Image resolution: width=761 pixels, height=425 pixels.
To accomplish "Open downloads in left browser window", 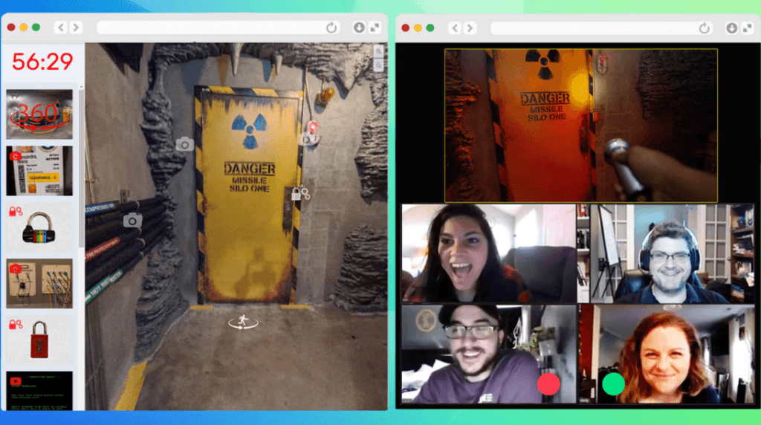I will click(359, 27).
